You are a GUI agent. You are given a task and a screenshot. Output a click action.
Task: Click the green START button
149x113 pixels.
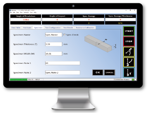(x=129, y=31)
